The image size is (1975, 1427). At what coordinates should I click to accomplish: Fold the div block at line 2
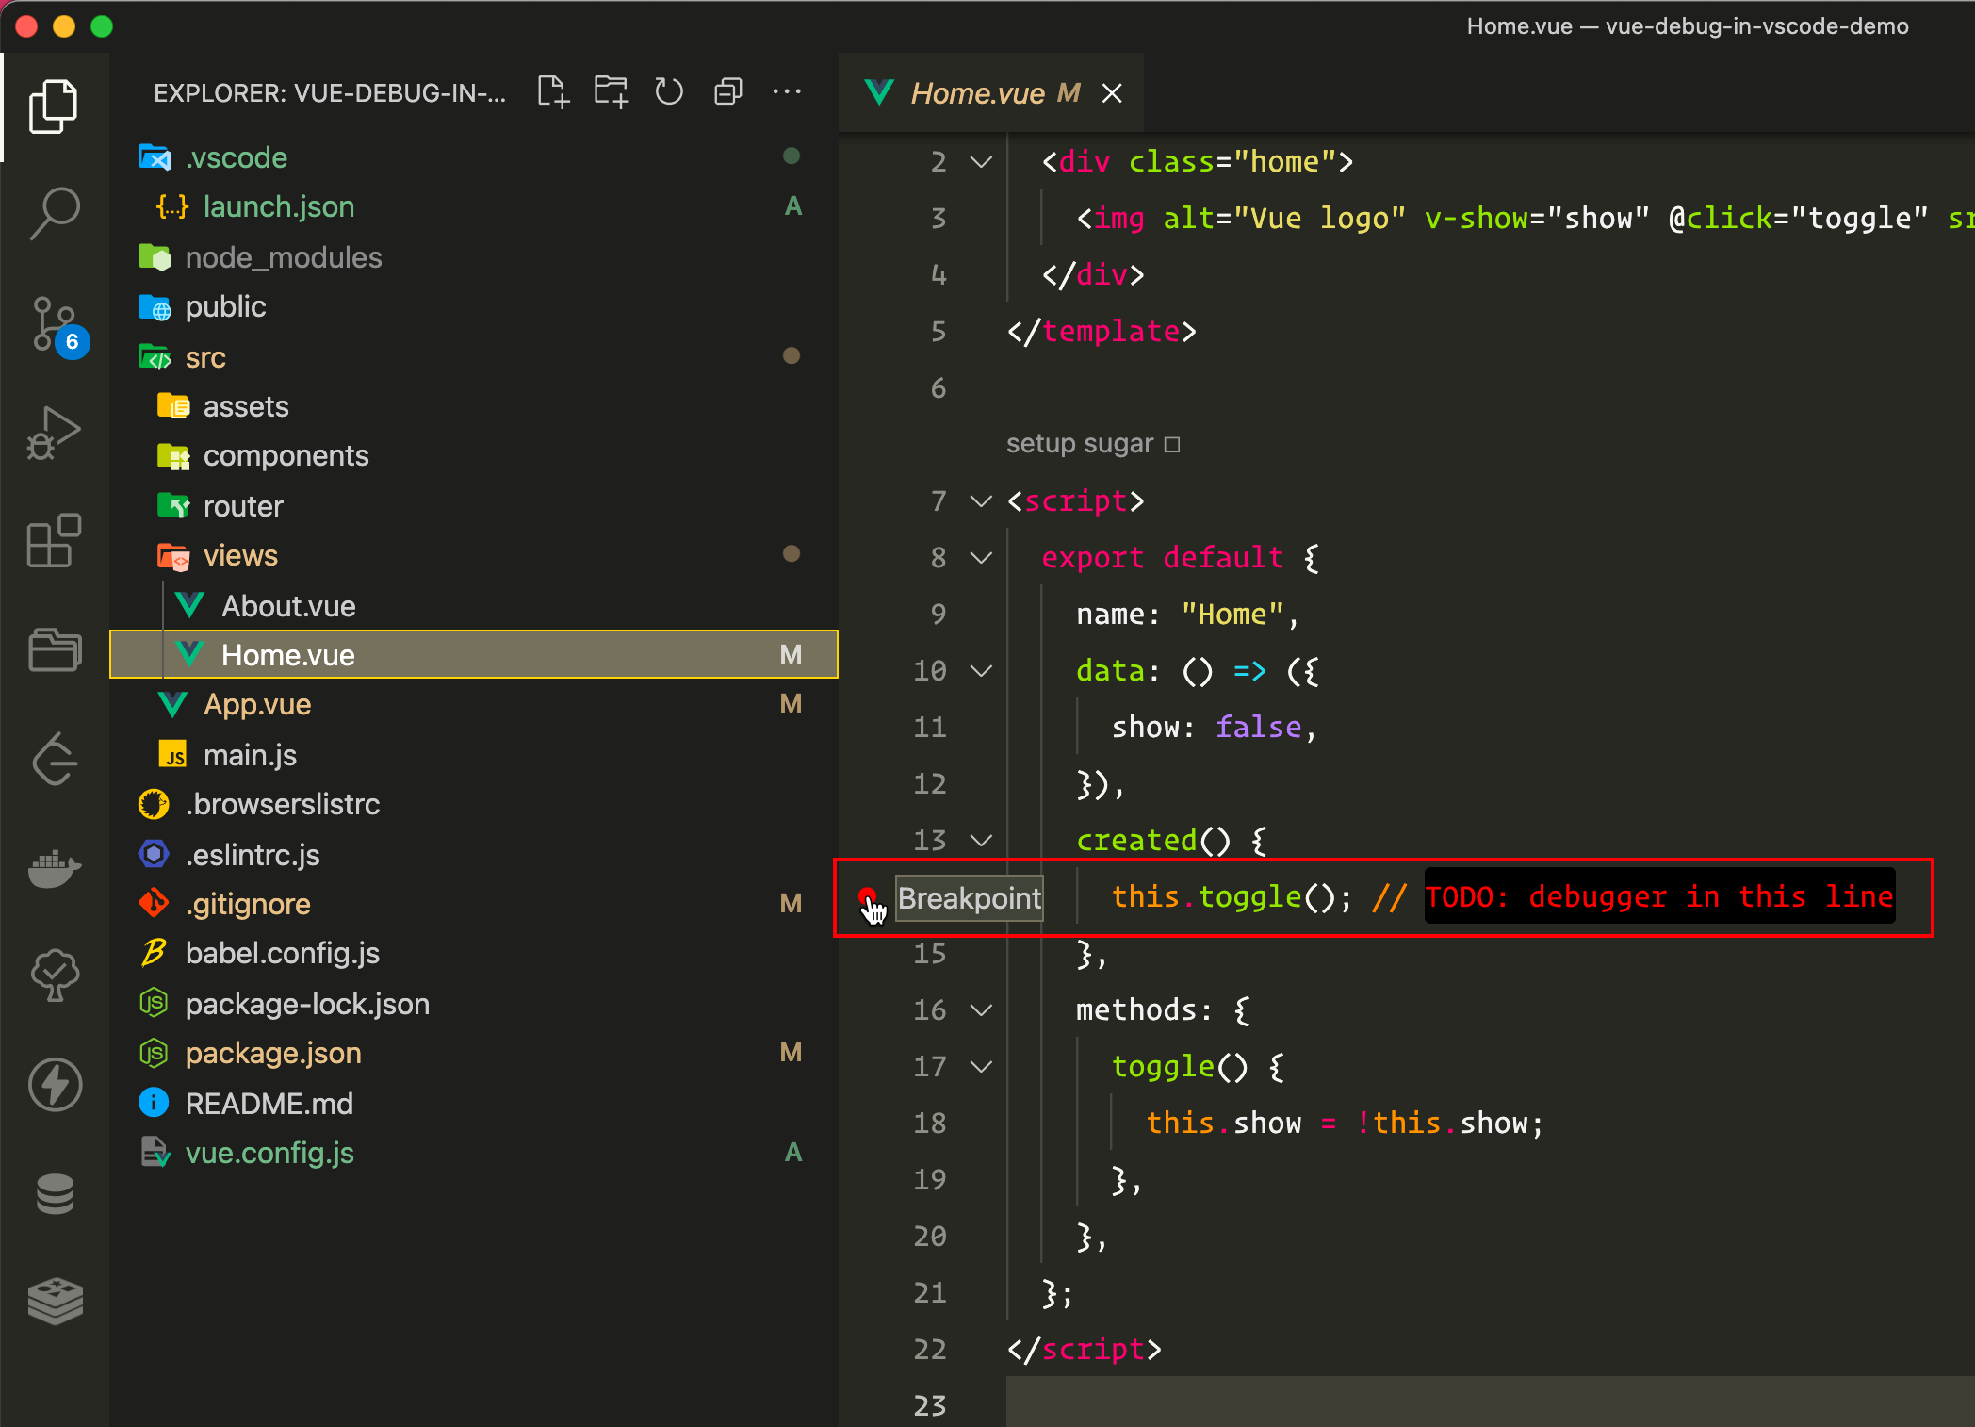(x=981, y=162)
